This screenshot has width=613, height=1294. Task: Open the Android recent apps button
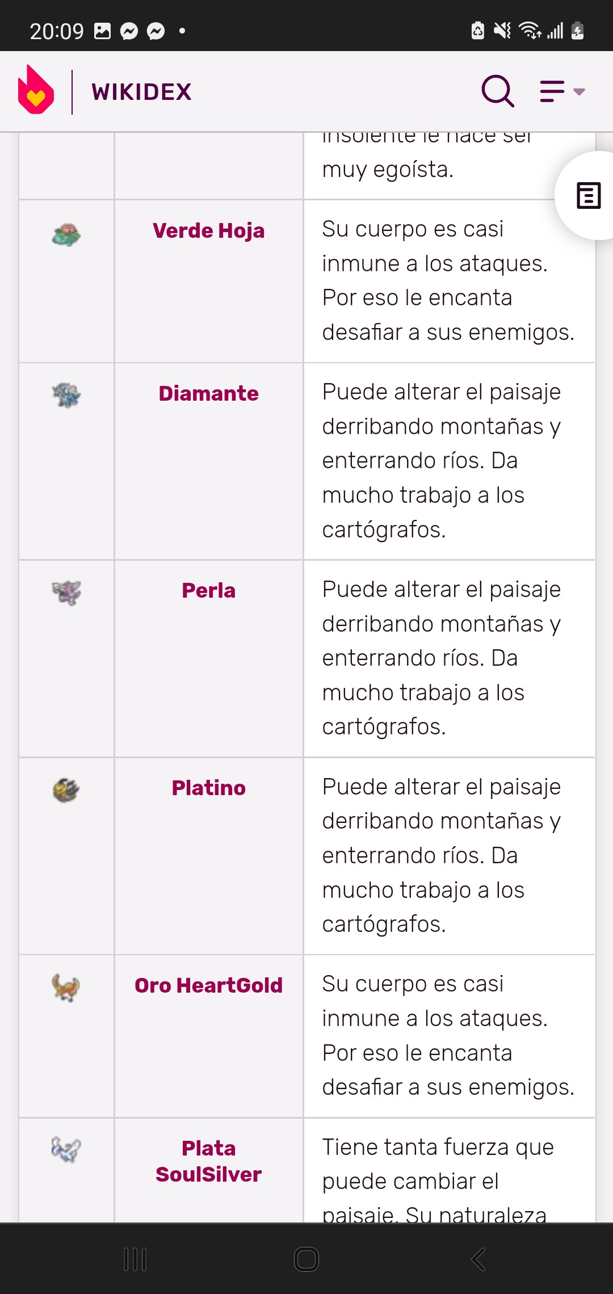pos(135,1259)
